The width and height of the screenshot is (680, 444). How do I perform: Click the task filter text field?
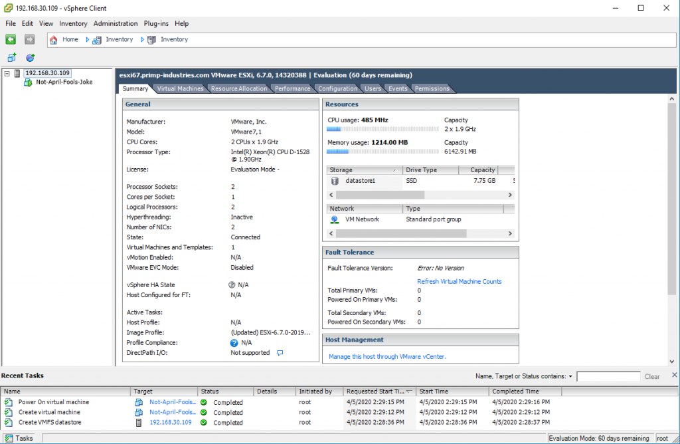pyautogui.click(x=608, y=377)
